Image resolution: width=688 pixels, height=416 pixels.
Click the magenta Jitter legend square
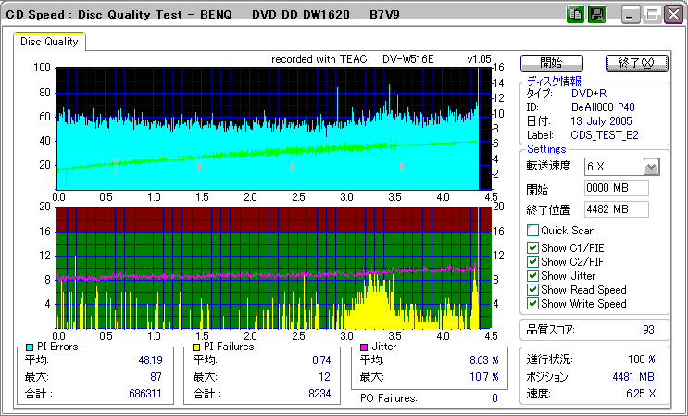[364, 347]
